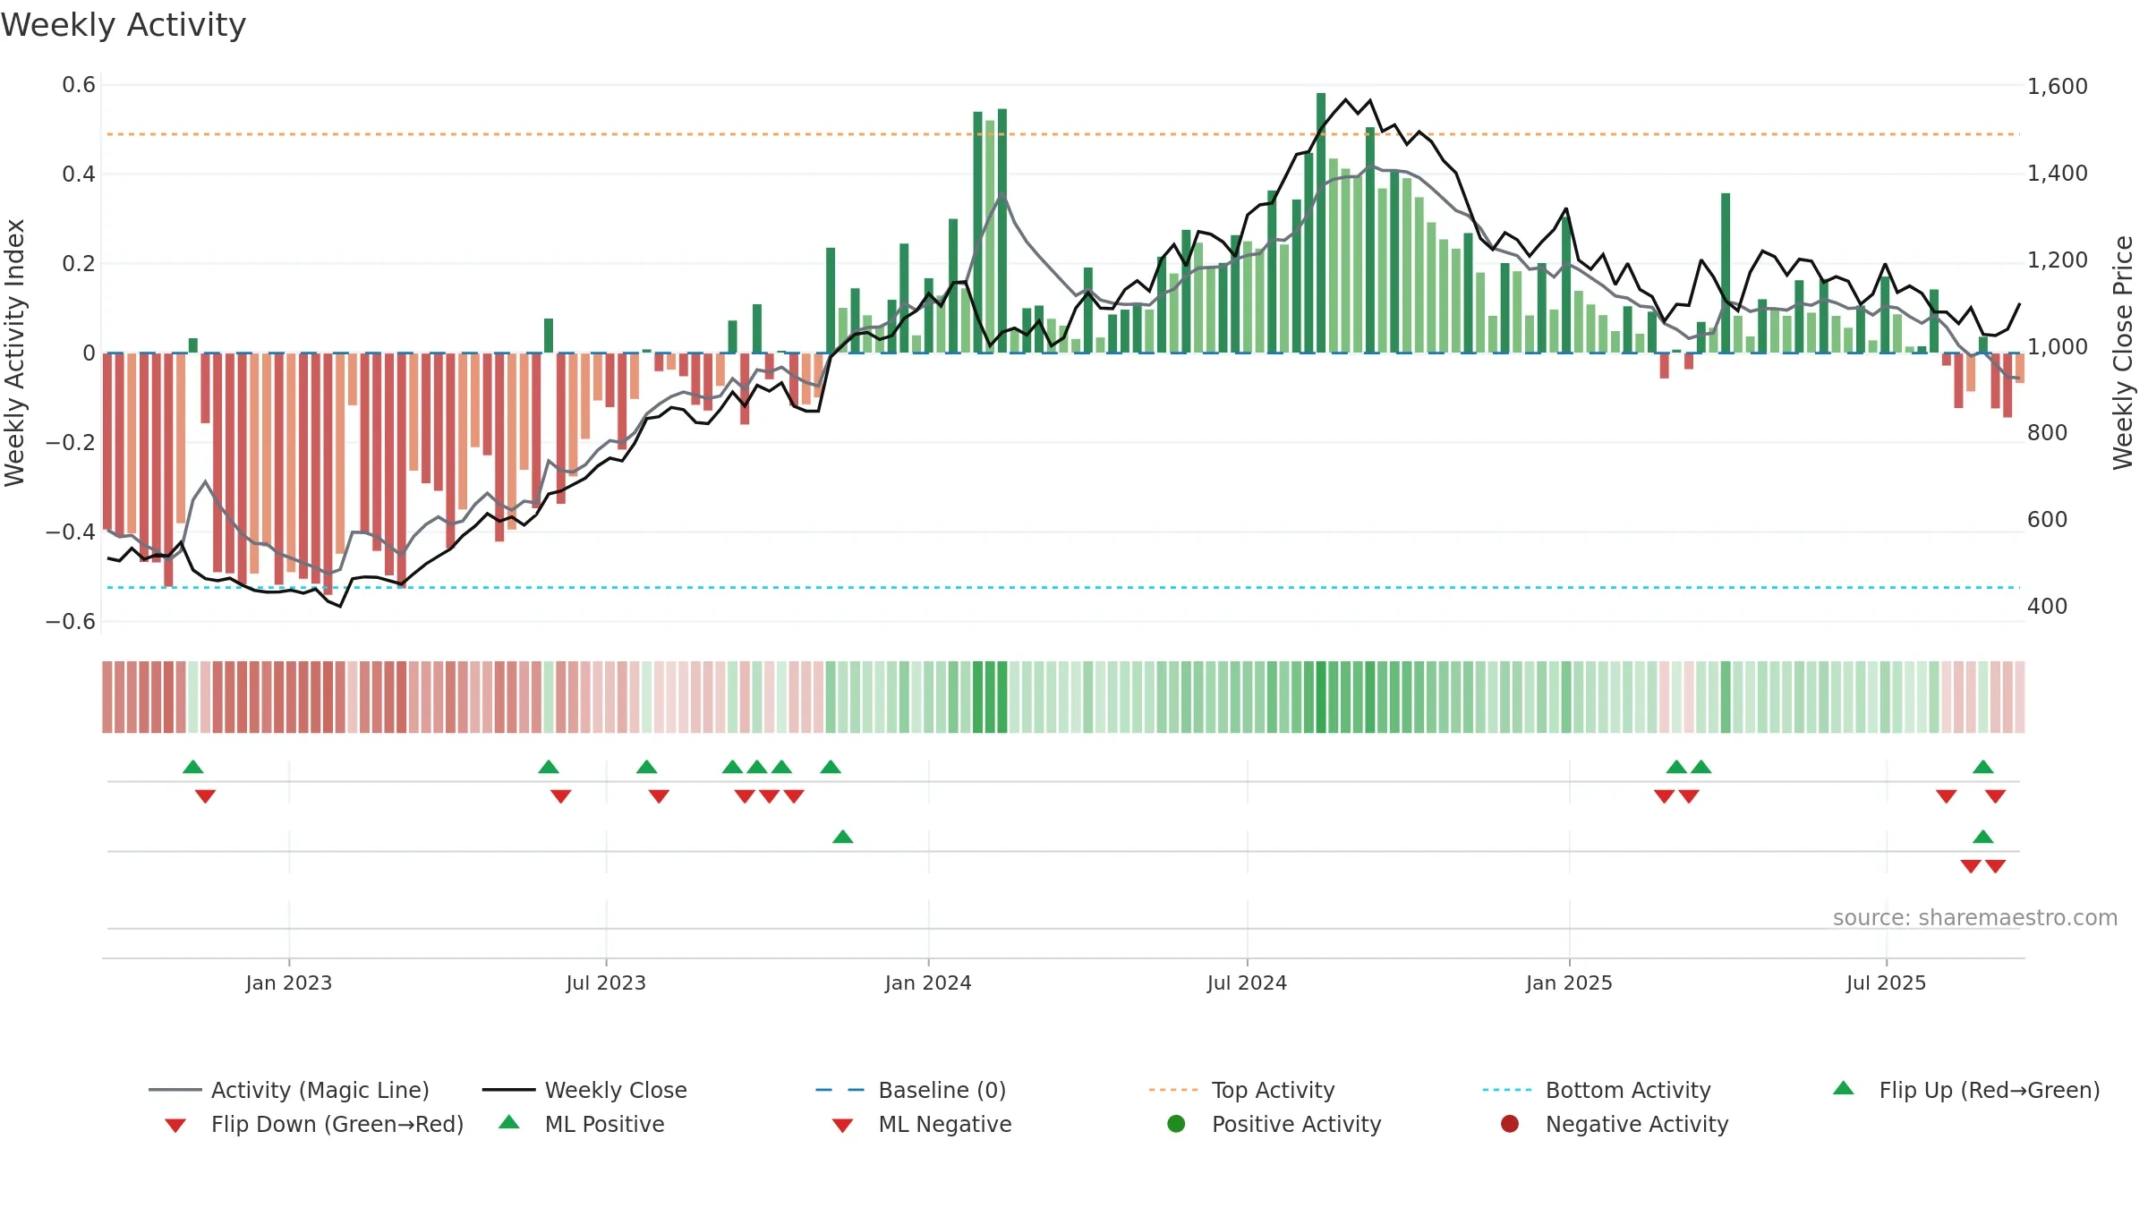Click the Jan 2023 axis label

point(289,983)
